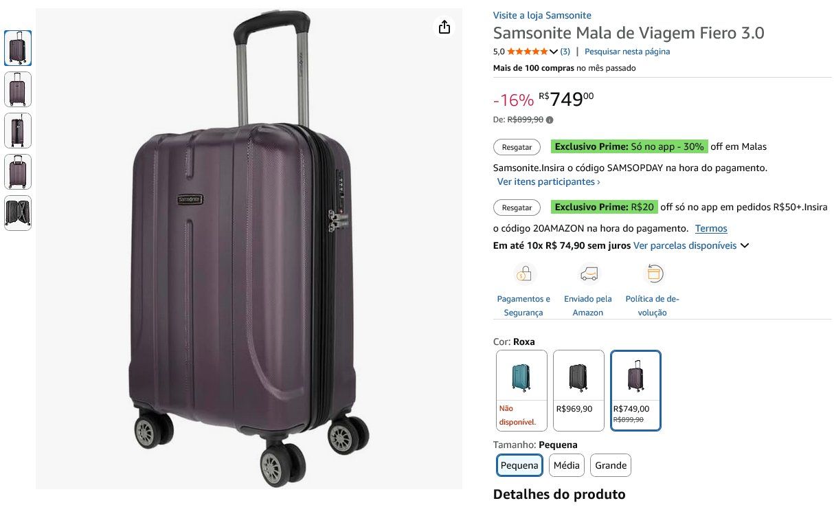Screen dimensions: 834x514
Task: Visit the Samsonite store link
Action: tap(542, 15)
